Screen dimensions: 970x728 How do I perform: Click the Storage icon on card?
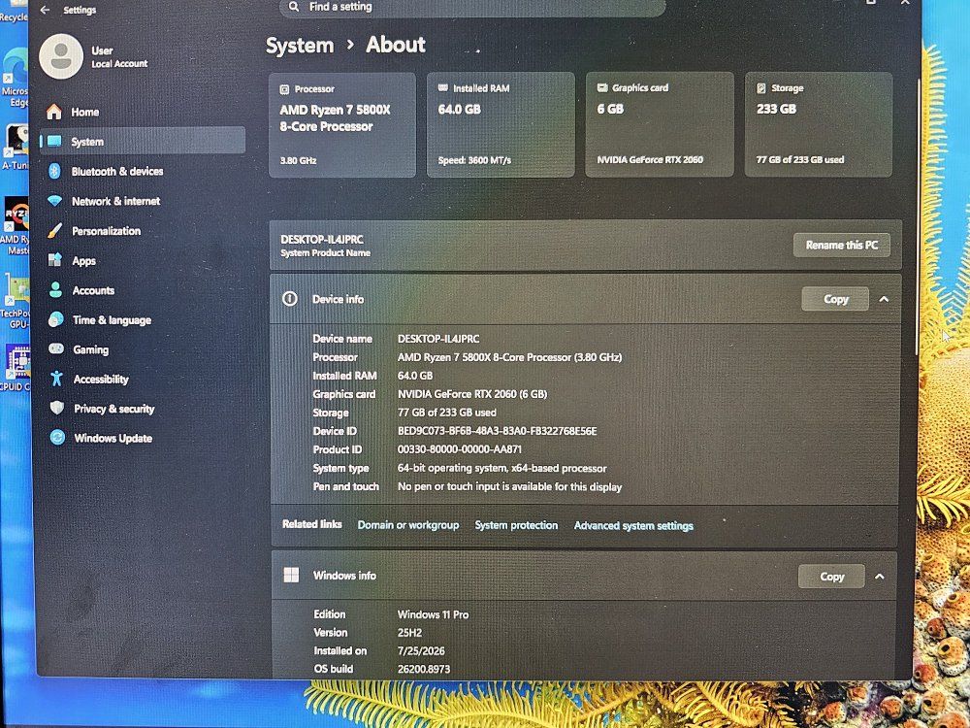(x=761, y=88)
